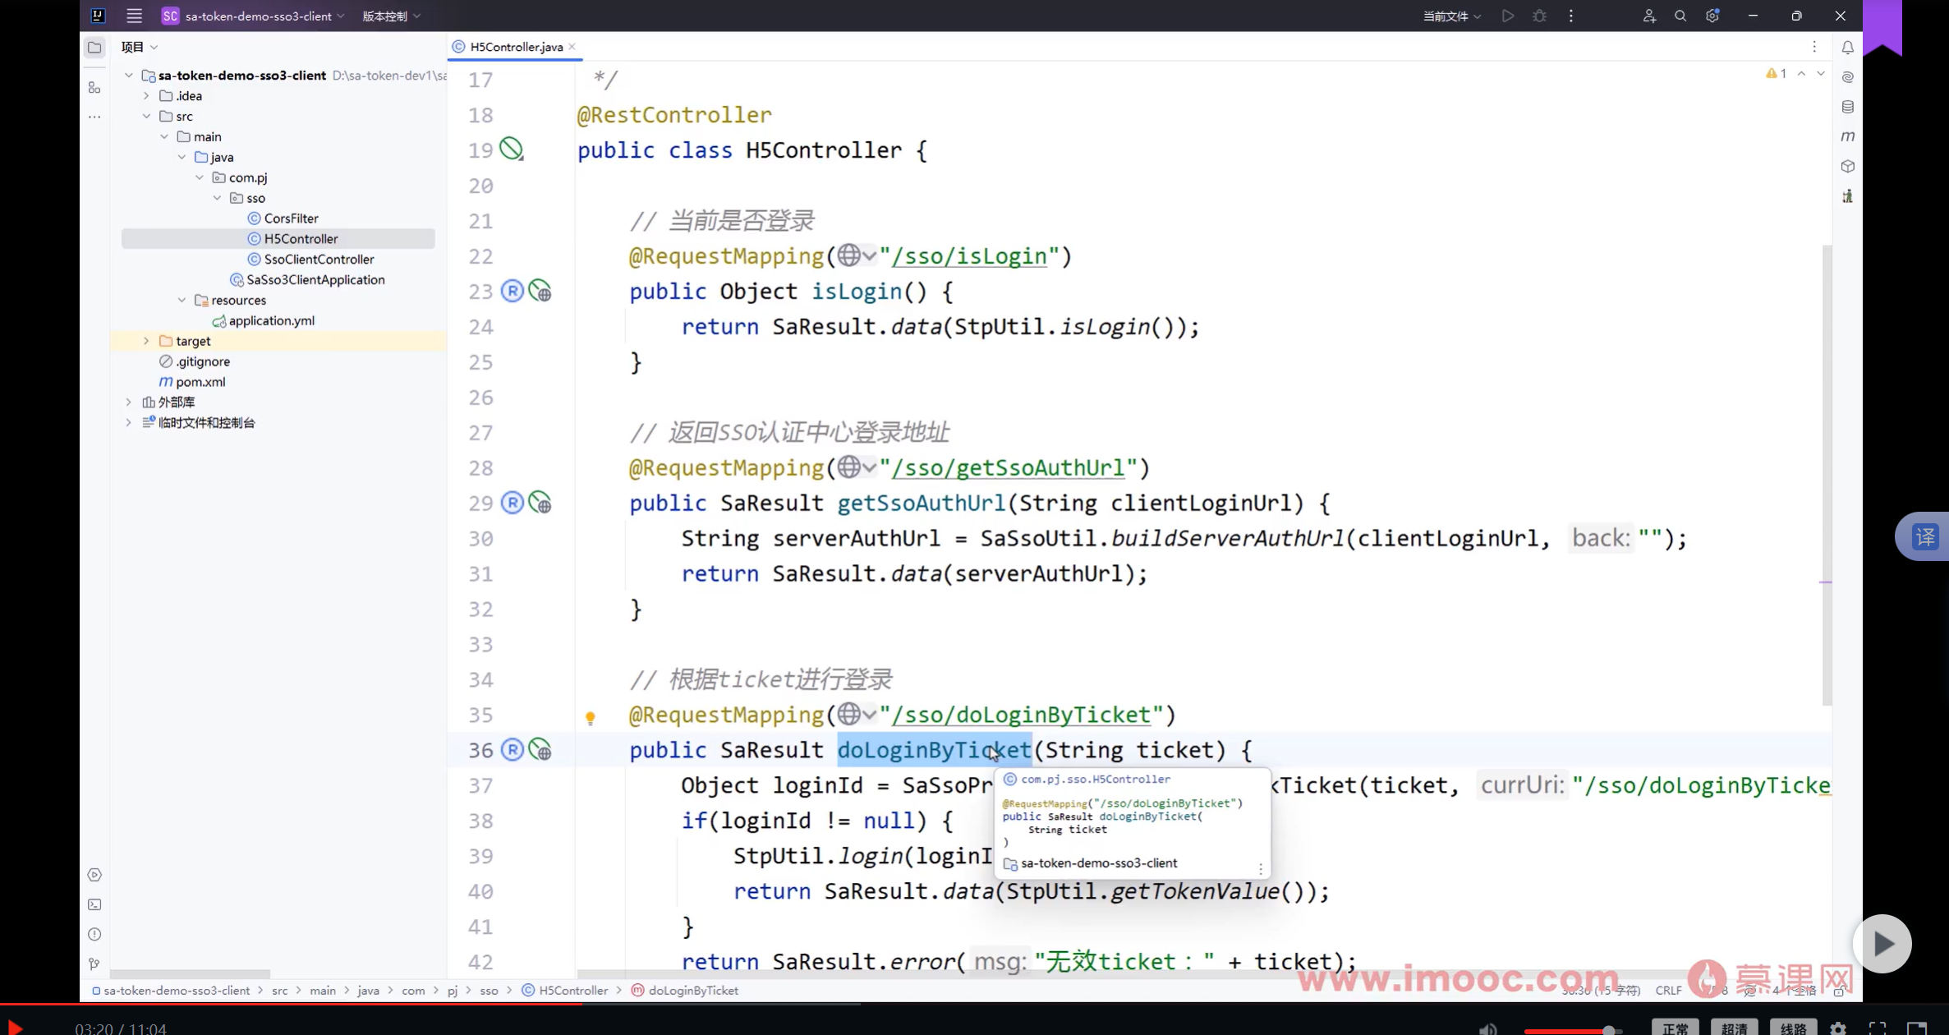Click sso in the breadcrumb bar

pyautogui.click(x=489, y=991)
